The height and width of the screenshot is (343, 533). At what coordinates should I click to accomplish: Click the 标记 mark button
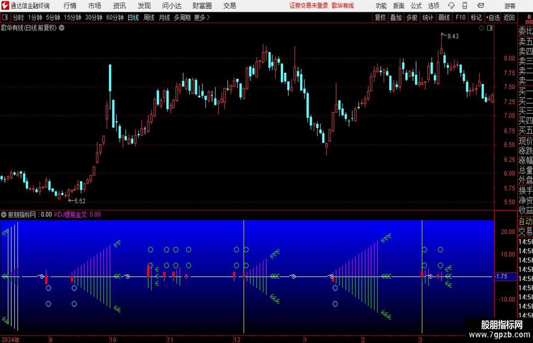(476, 17)
